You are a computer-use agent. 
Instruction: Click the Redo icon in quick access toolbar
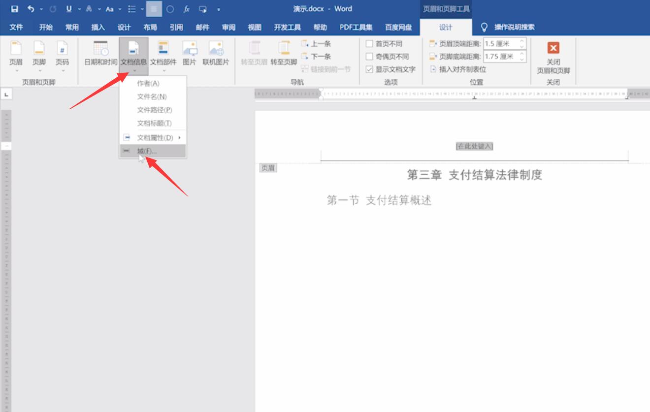[x=53, y=9]
